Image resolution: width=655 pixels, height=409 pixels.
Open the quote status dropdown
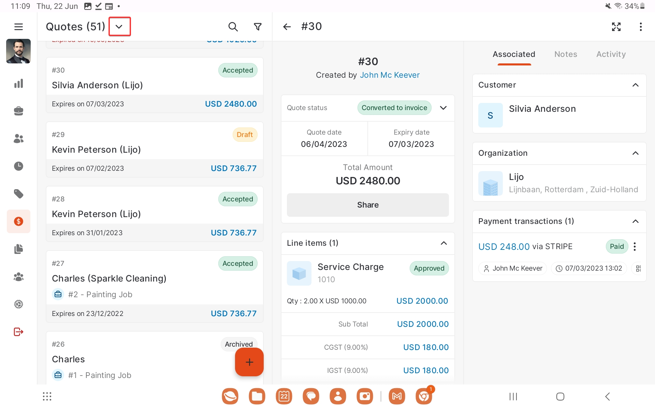[x=443, y=108]
